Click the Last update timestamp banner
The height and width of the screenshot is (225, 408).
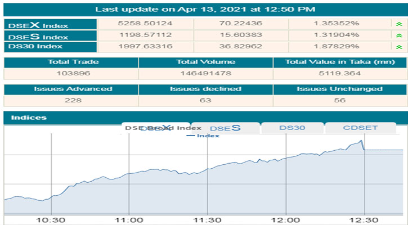[x=205, y=10]
